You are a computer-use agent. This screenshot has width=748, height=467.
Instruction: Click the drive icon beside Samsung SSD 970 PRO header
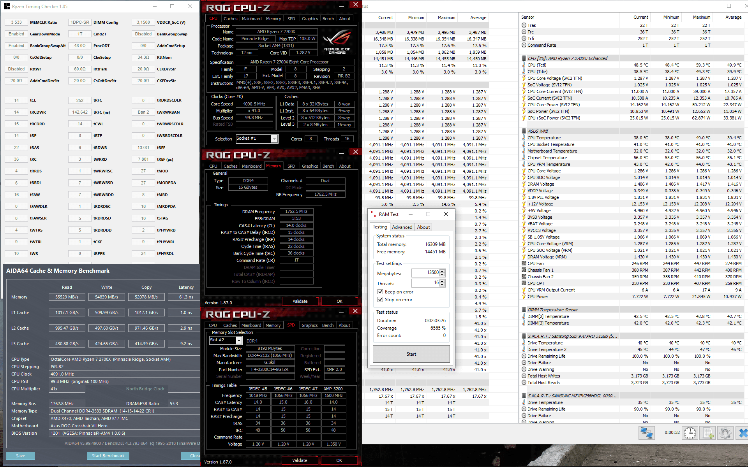[x=524, y=336]
